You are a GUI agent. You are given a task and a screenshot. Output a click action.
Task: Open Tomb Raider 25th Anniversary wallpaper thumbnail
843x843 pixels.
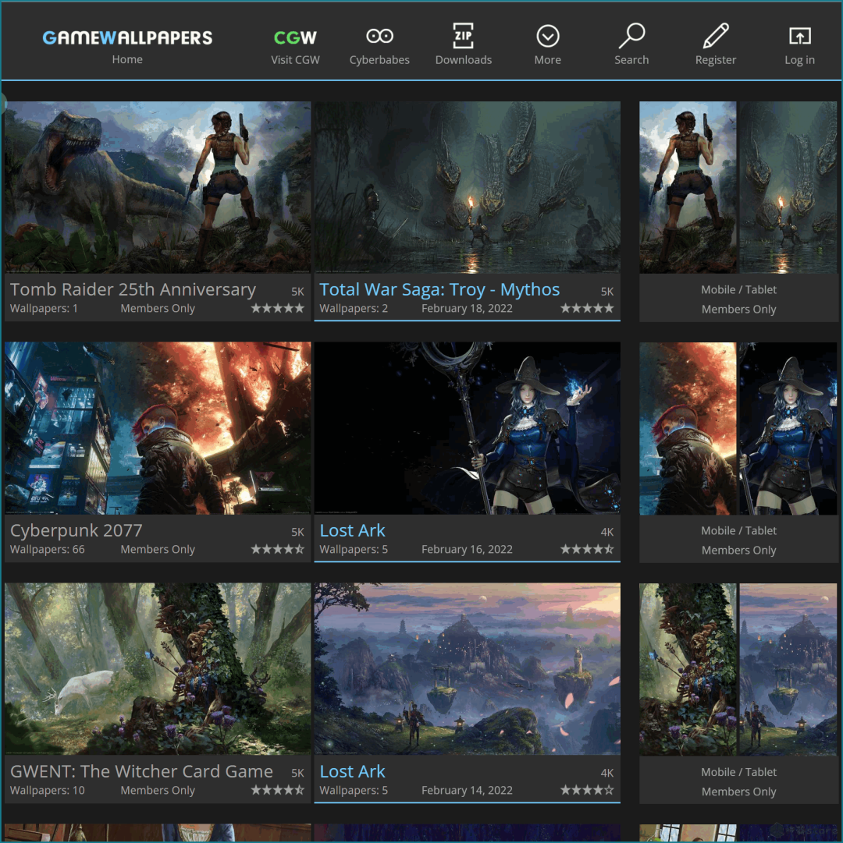[x=158, y=187]
